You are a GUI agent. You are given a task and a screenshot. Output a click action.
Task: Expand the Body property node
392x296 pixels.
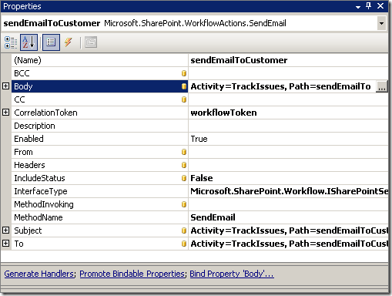click(5, 86)
